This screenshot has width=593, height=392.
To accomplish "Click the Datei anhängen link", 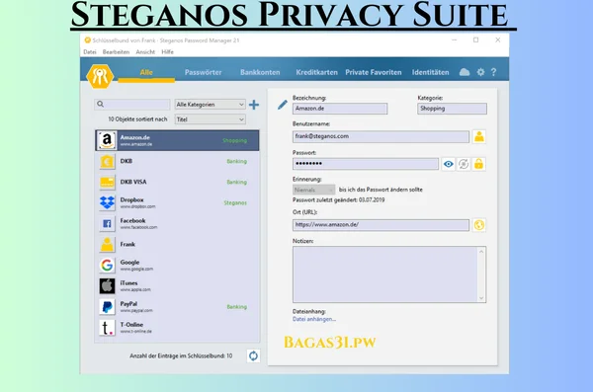I will (x=314, y=319).
